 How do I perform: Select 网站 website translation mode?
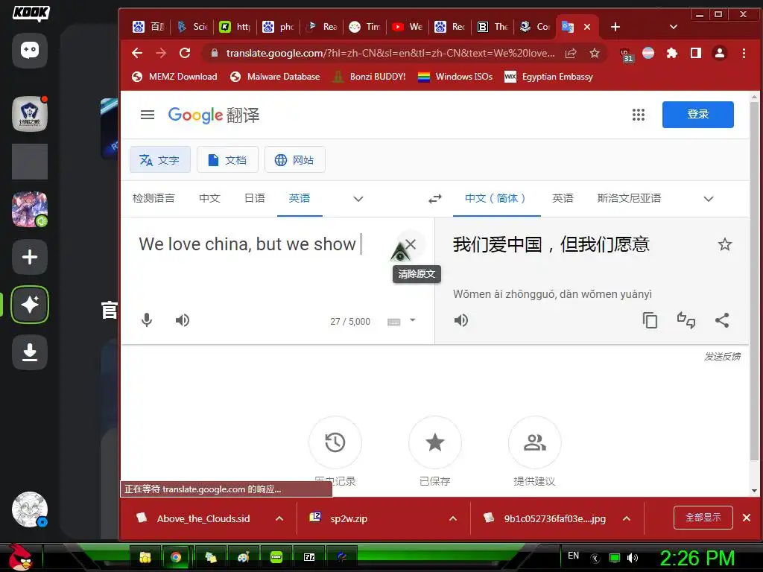click(295, 159)
